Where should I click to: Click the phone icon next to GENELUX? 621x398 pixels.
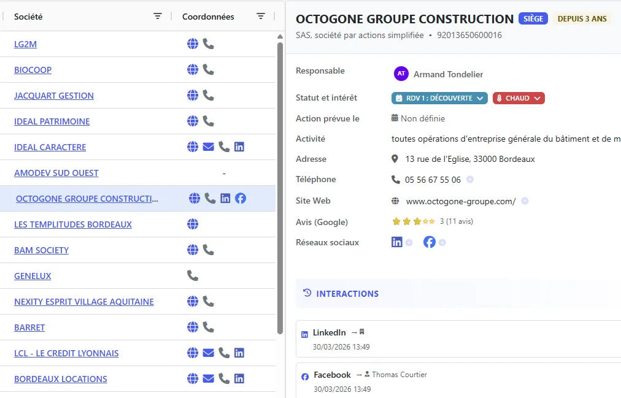click(193, 275)
